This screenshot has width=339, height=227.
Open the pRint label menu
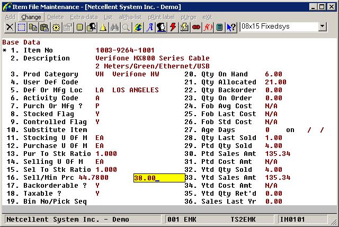[x=161, y=17]
